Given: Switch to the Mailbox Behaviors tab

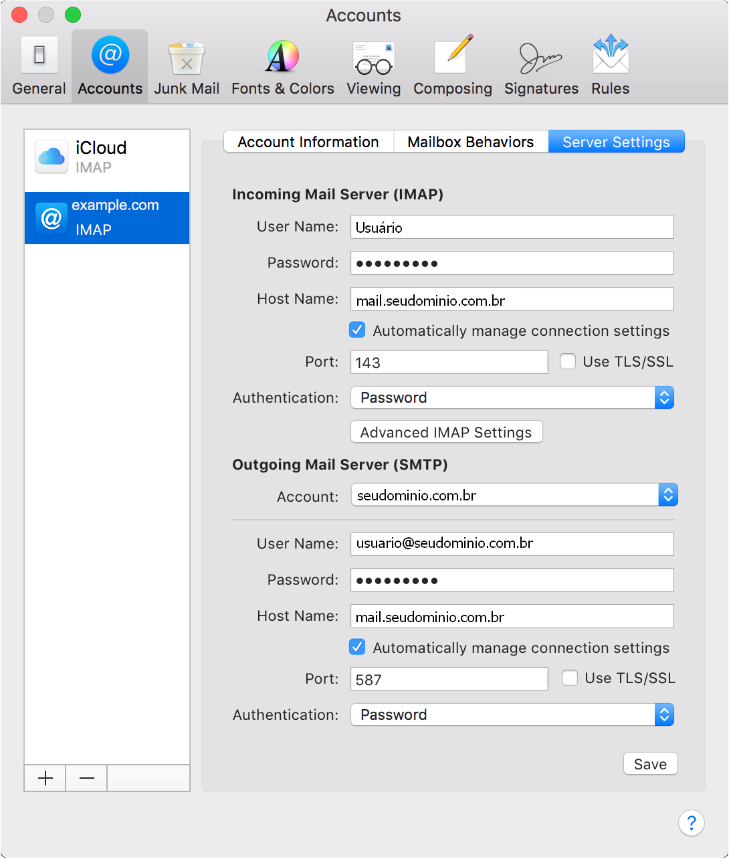Looking at the screenshot, I should (471, 142).
